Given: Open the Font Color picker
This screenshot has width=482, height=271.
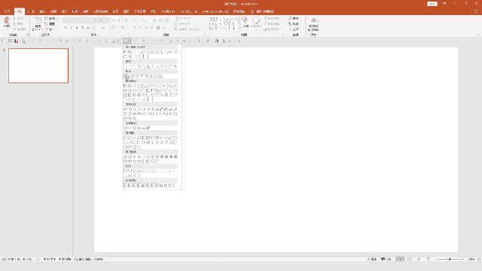Looking at the screenshot, I should tap(123, 28).
